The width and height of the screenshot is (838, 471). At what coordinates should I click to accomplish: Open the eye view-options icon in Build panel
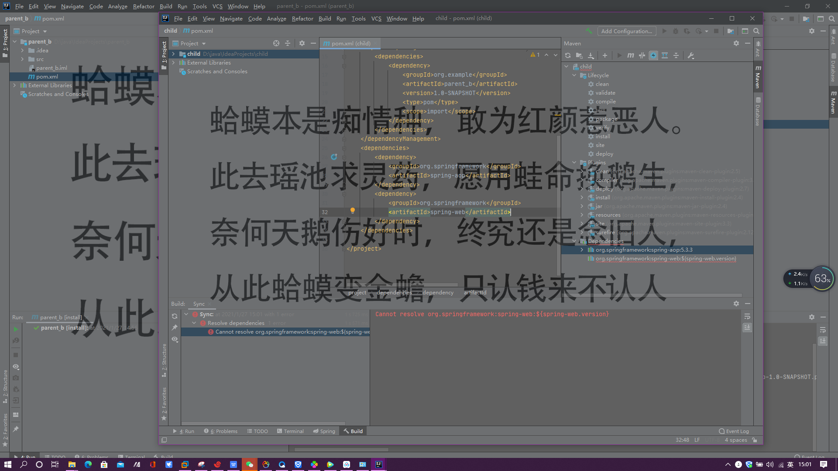(175, 339)
